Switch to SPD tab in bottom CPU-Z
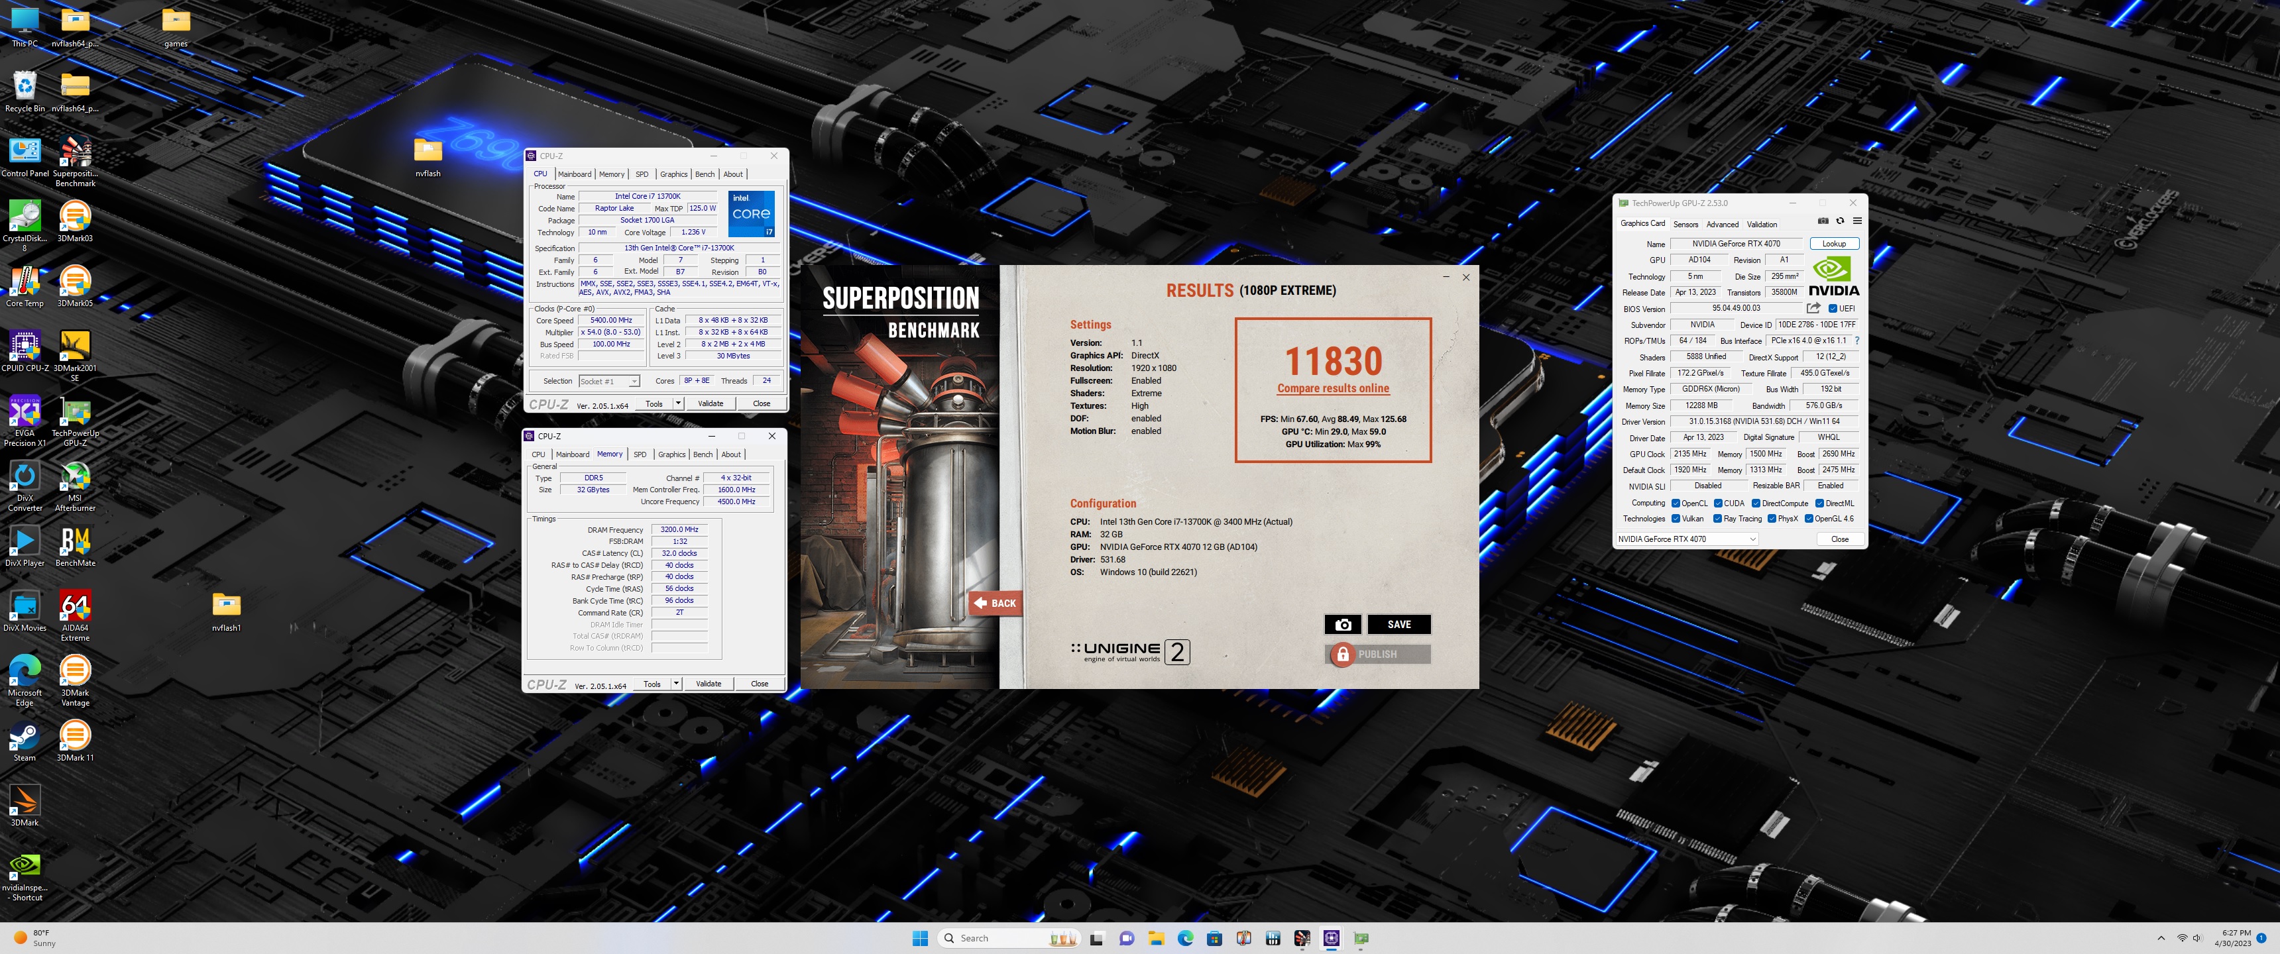 tap(640, 455)
